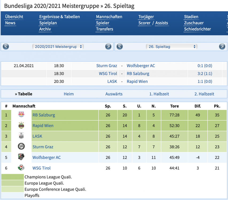Click the previous matchday arrow button
Viewport: 228px width, 200px height.
tap(120, 47)
